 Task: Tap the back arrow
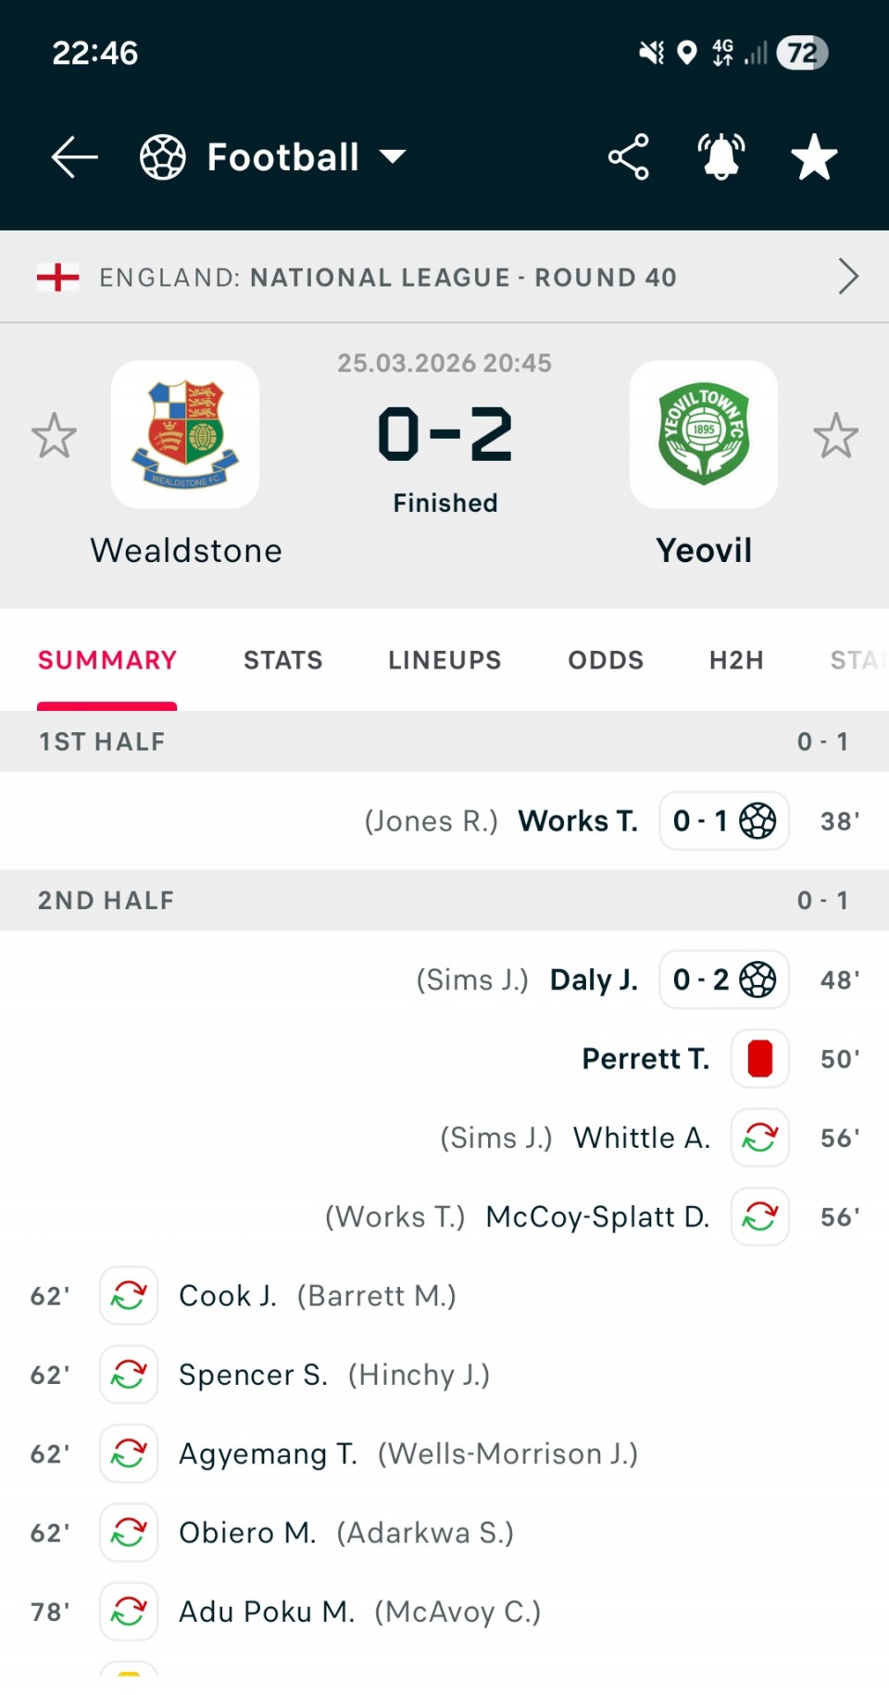(74, 157)
